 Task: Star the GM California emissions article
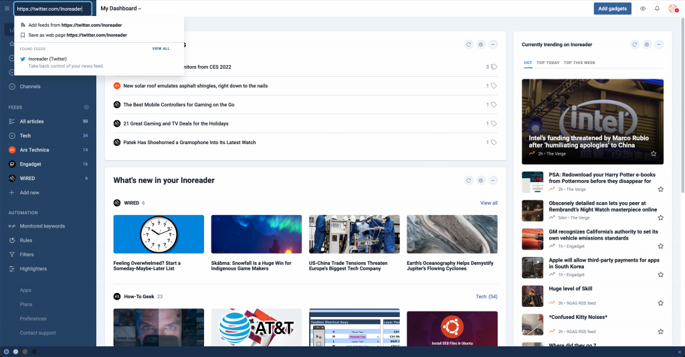[660, 246]
